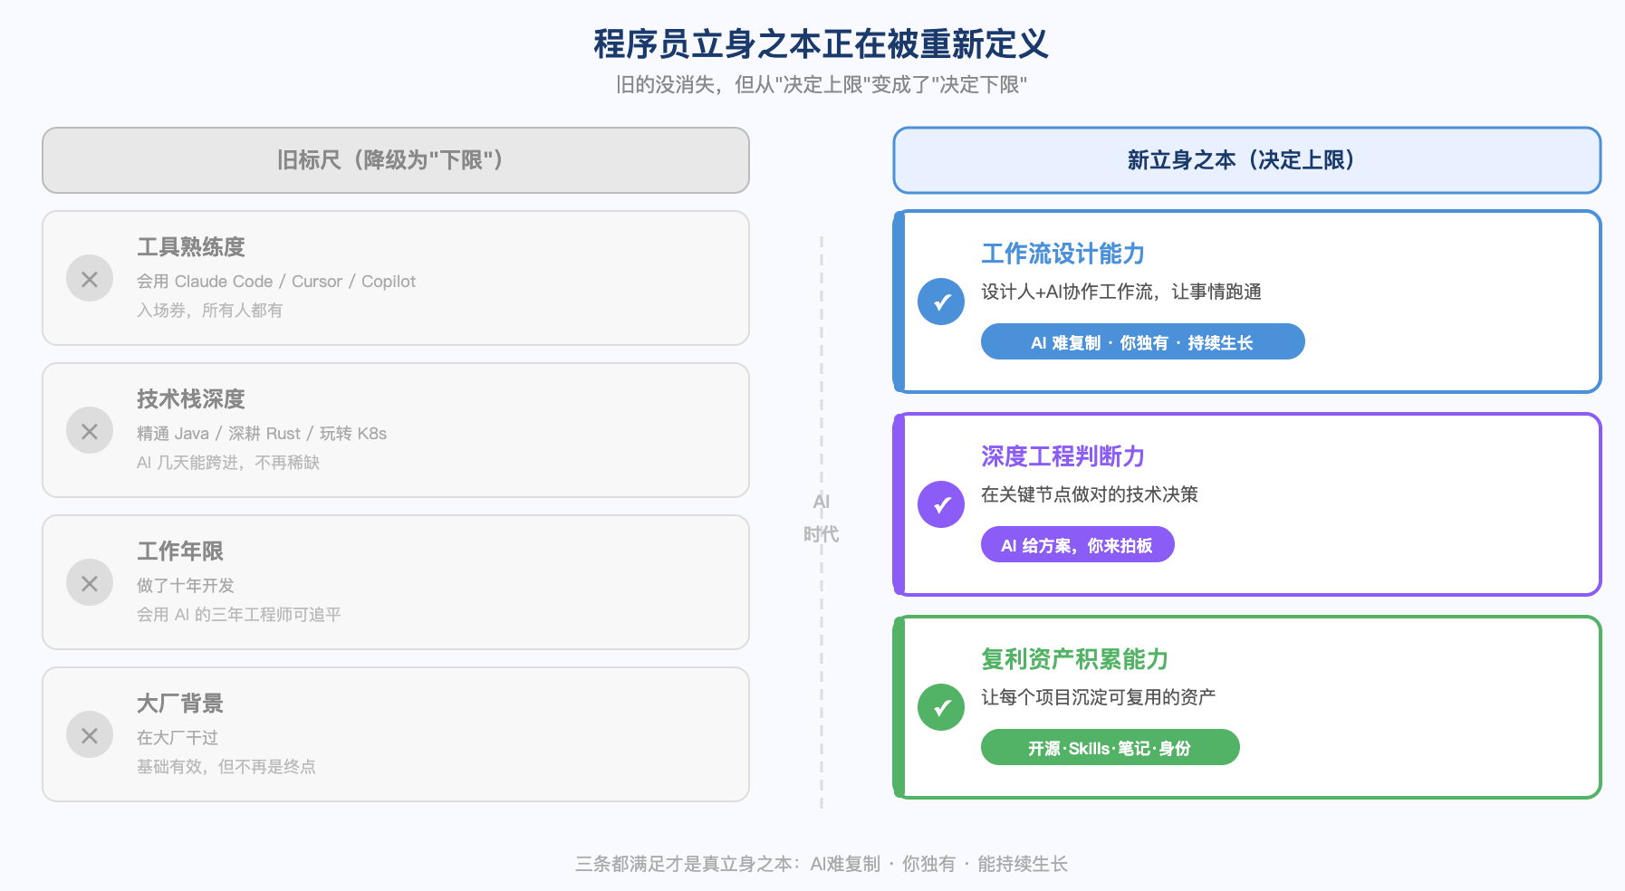Click the purple checkmark beside 深度工程判断力

[941, 504]
